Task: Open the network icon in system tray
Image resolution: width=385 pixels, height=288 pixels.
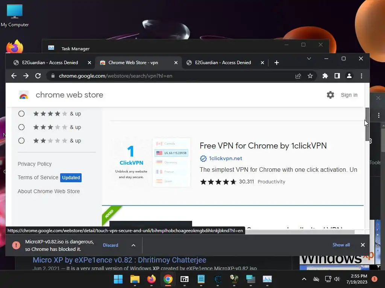Action: pos(328,279)
